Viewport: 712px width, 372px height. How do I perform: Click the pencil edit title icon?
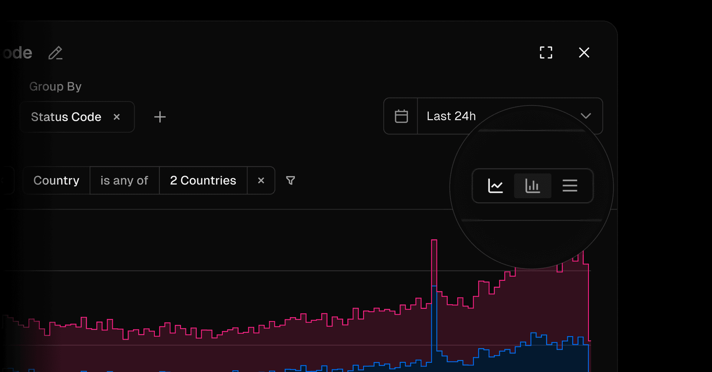(x=56, y=53)
